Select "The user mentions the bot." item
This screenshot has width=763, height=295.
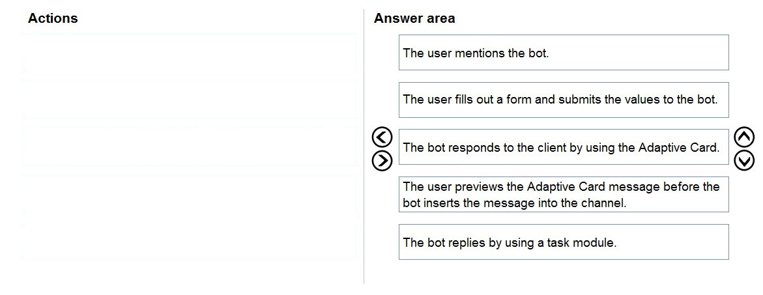[x=564, y=53]
